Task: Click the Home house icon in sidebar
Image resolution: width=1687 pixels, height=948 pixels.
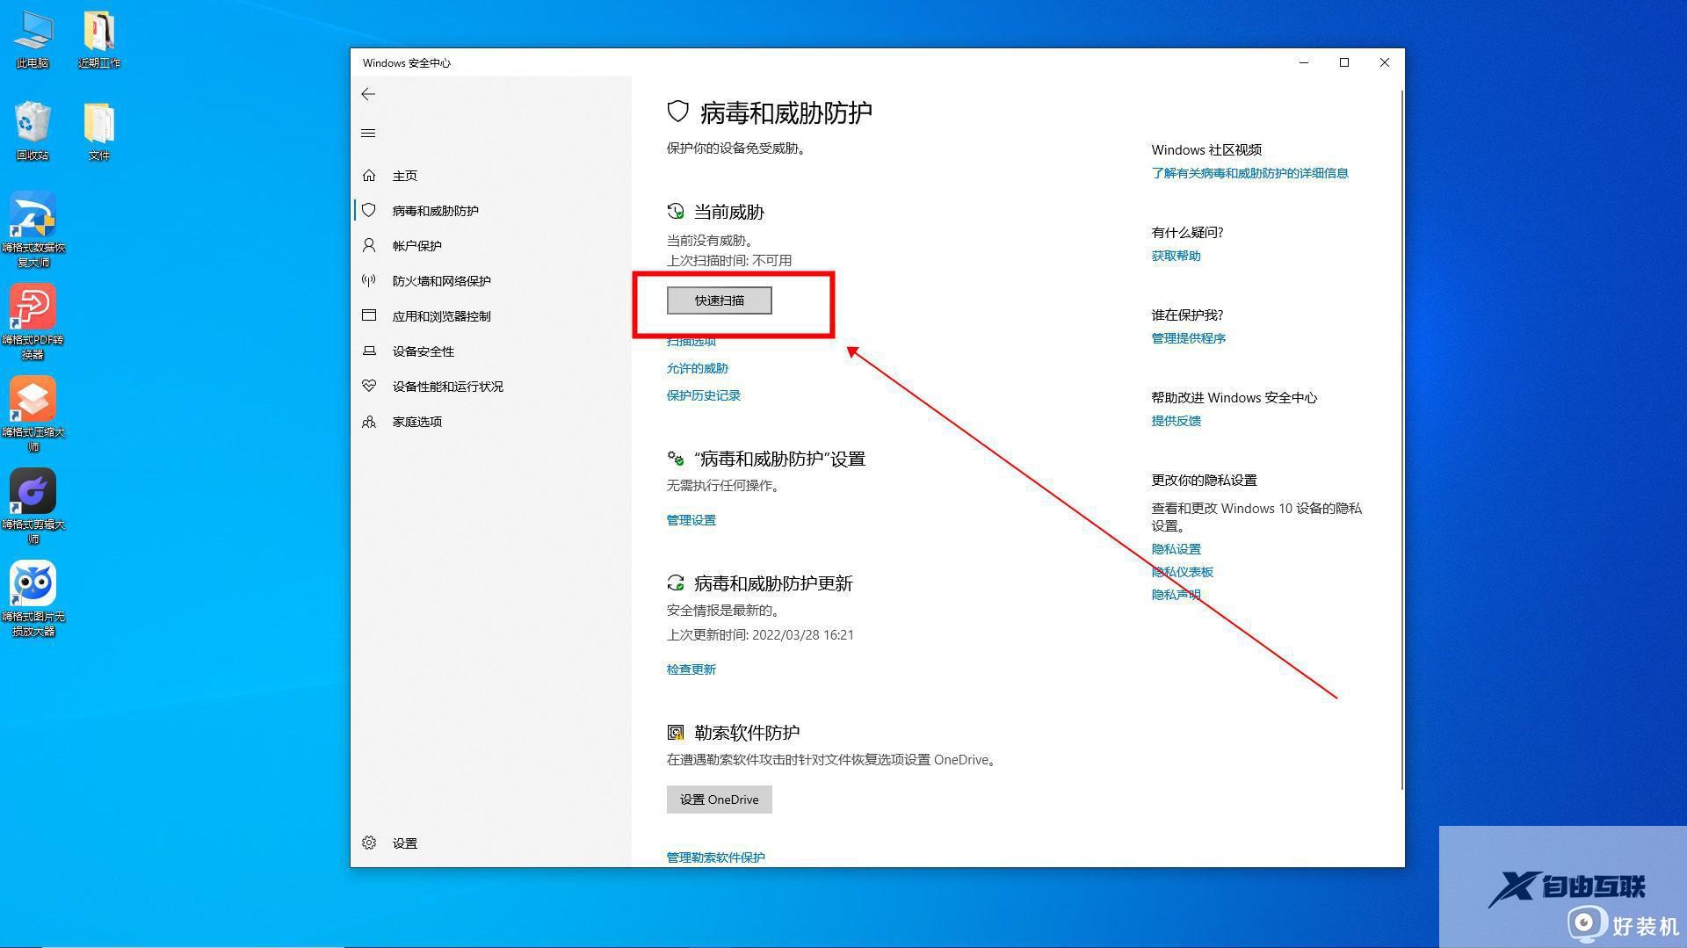Action: tap(369, 176)
